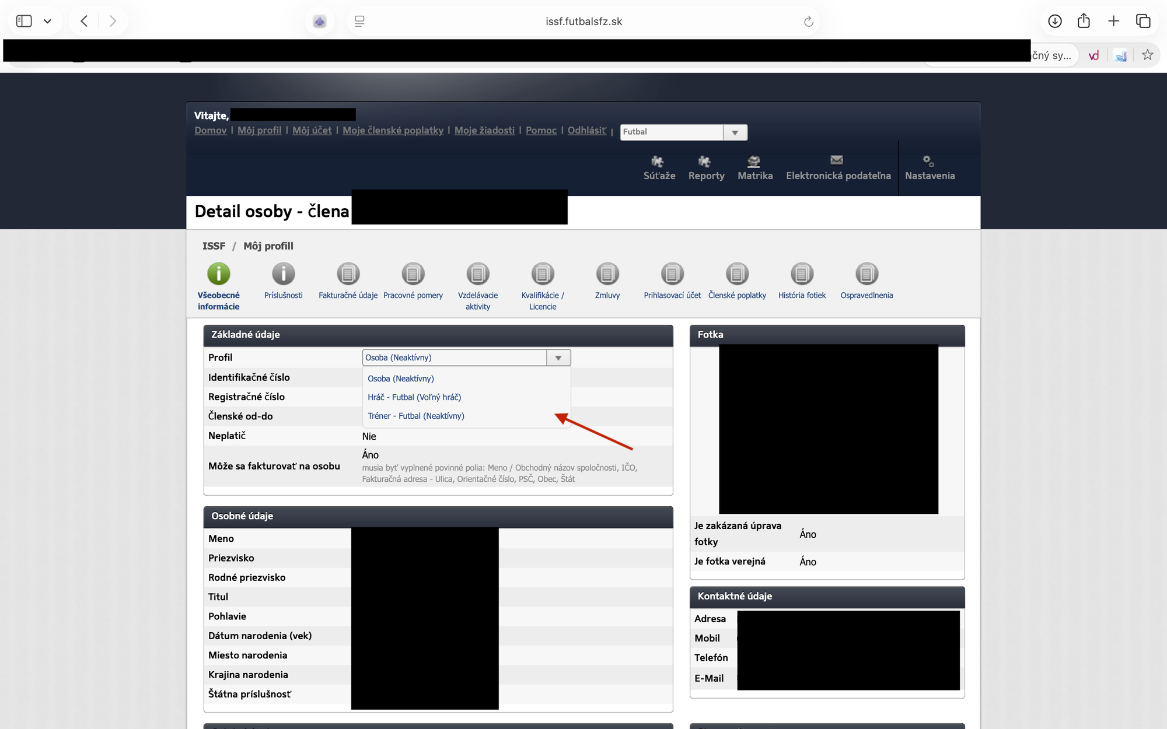
Task: Open Elektronická podateľňa envelope icon
Action: point(837,160)
